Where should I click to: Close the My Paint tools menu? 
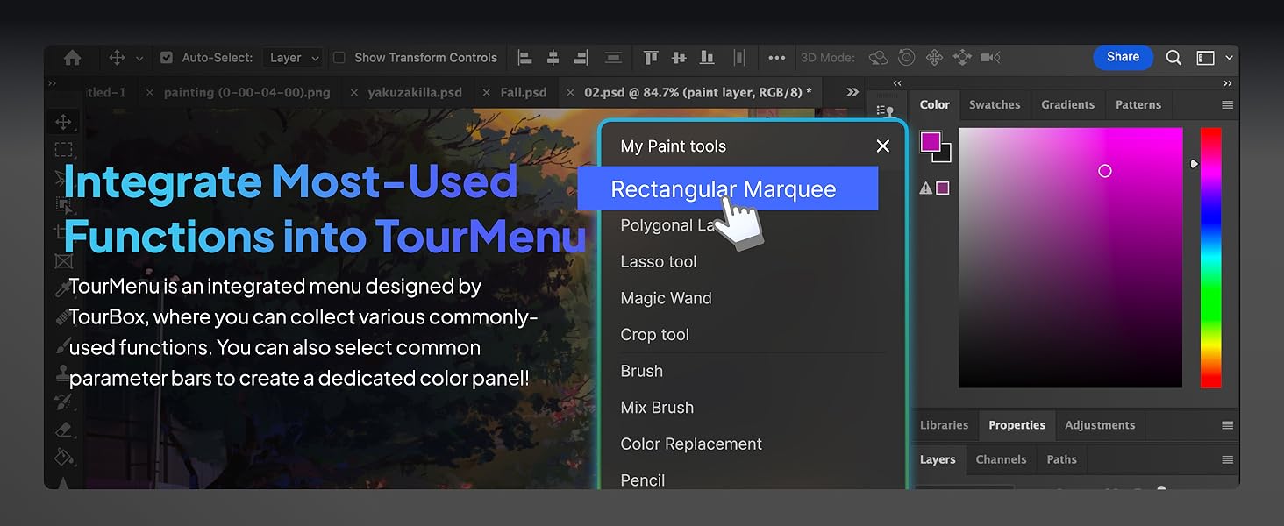click(882, 146)
